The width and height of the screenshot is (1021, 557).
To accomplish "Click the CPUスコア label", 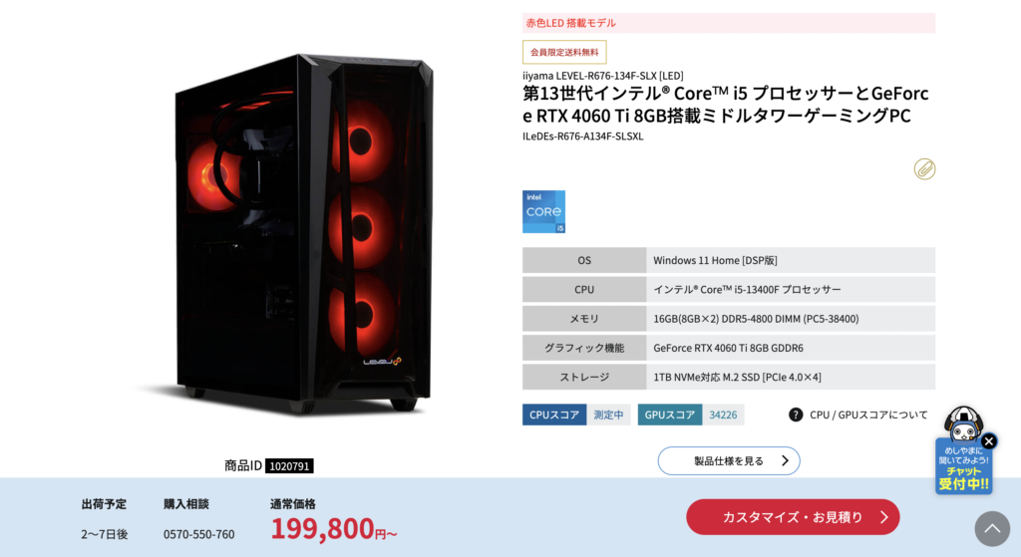I will tap(554, 415).
